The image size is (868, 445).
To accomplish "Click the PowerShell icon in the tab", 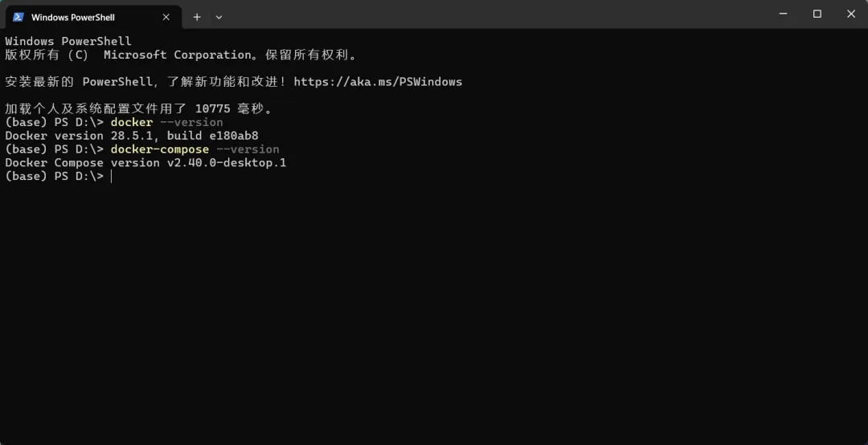I will 18,17.
